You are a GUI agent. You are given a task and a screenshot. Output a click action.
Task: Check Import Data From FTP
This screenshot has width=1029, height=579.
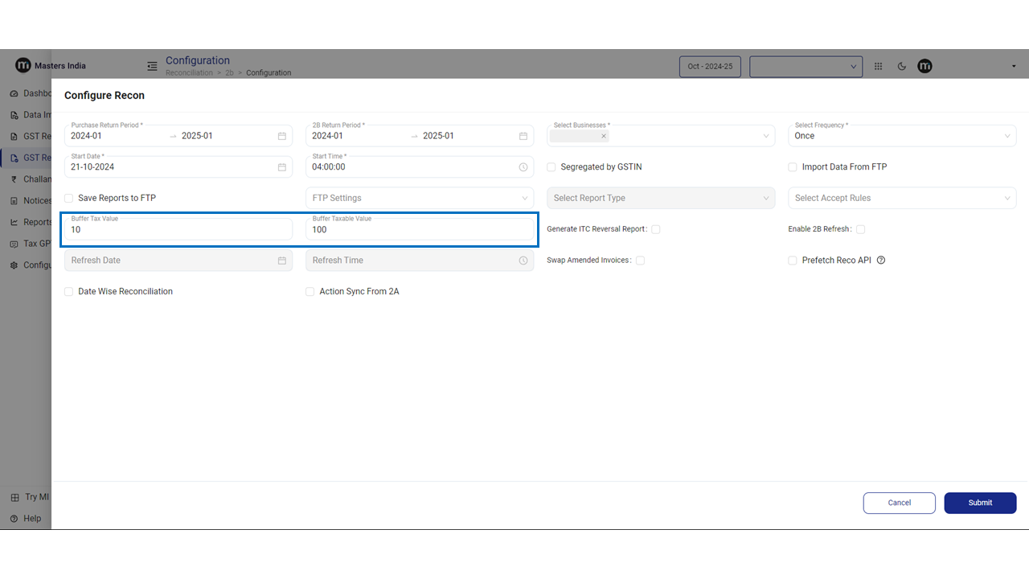point(793,167)
